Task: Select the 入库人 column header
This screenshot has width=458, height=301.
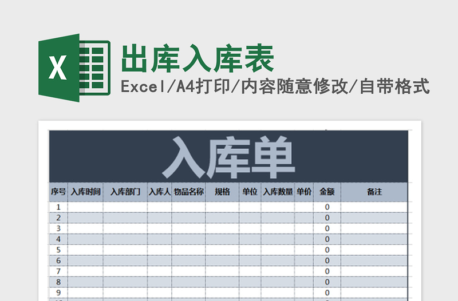Action: coord(160,192)
